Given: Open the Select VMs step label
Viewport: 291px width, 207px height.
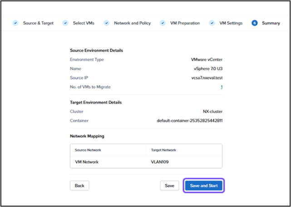Looking at the screenshot, I should click(x=84, y=23).
